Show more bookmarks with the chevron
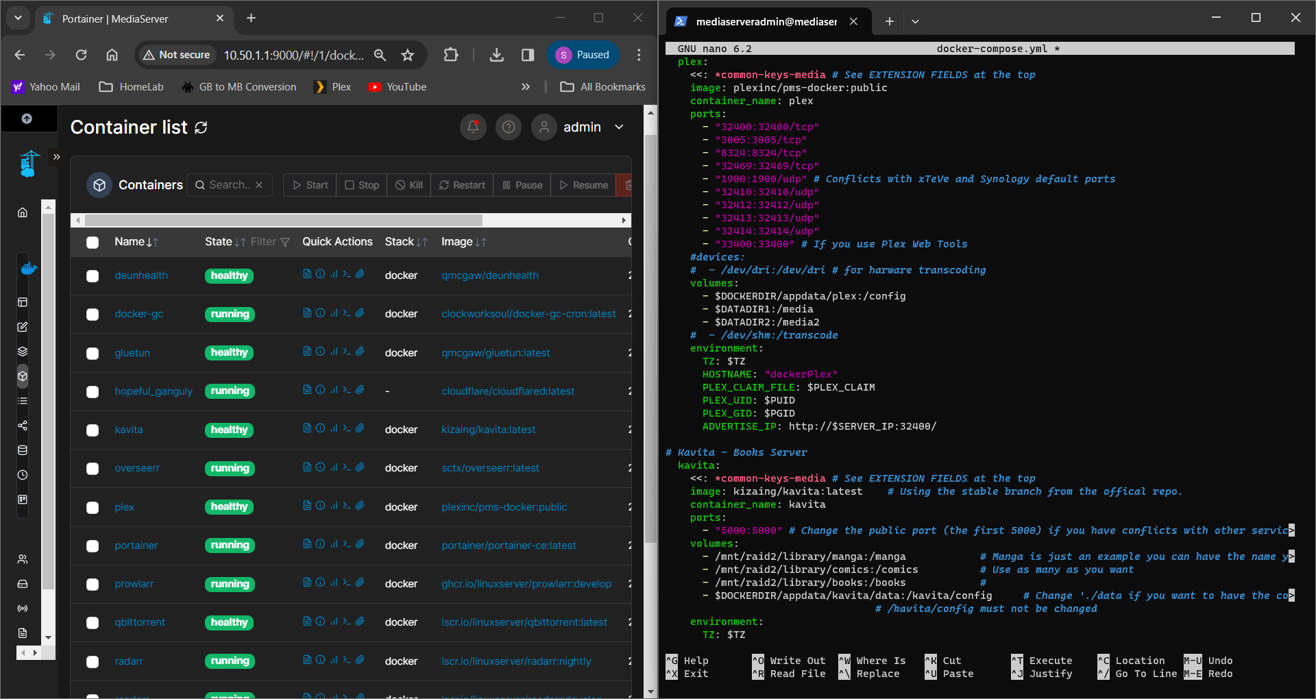 (526, 87)
